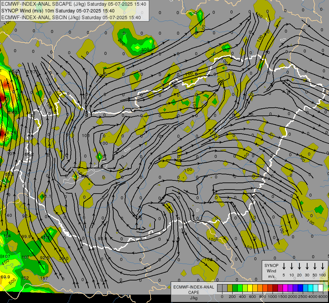Image resolution: width=329 pixels, height=303 pixels.
Task: Click the '6000' tick label on CAPE scale
Action: (x=323, y=297)
